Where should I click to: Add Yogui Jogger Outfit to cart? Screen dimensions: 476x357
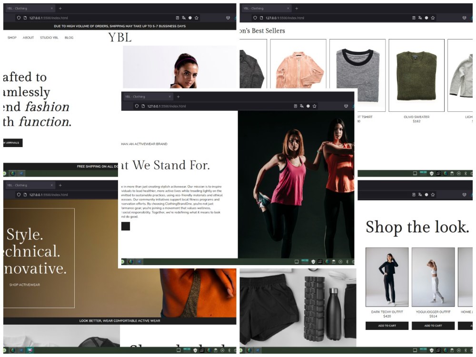coord(433,326)
